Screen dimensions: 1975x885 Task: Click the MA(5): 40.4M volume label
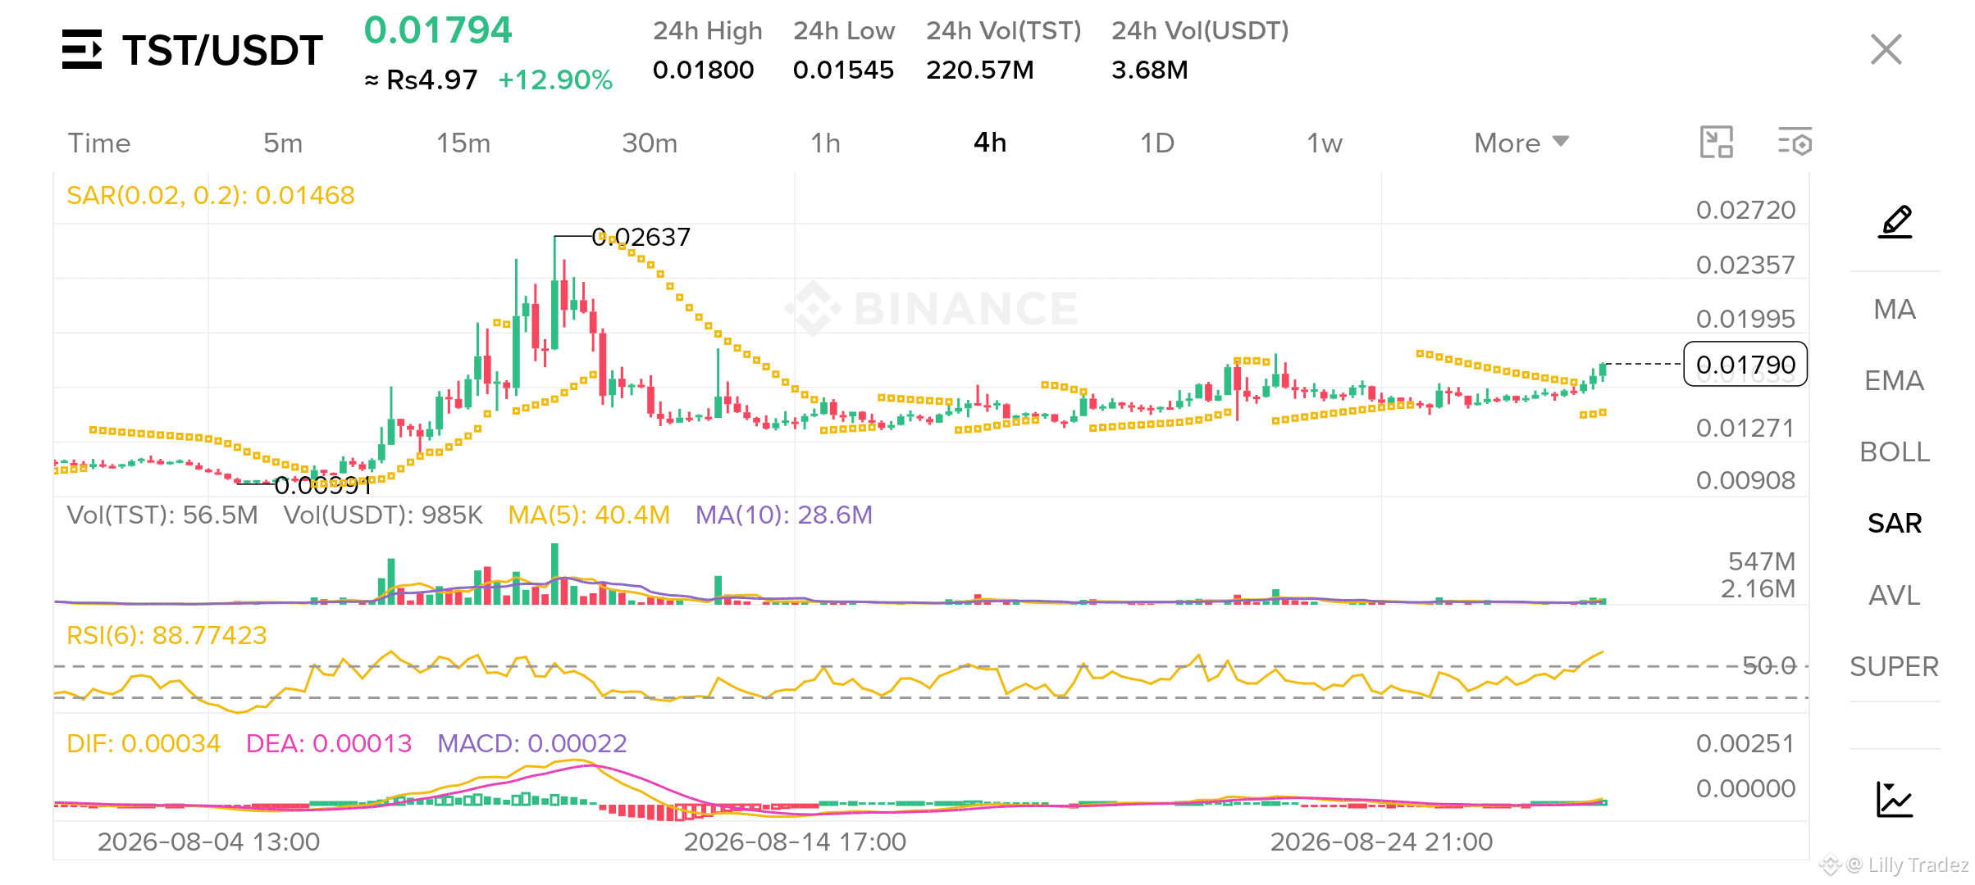coord(589,515)
